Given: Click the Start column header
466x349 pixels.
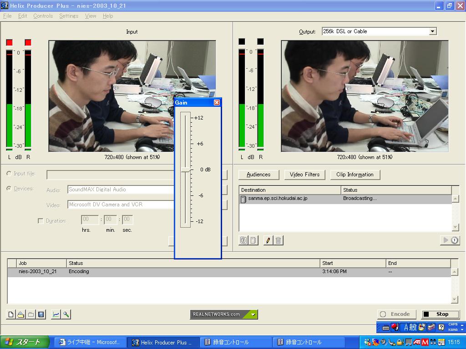Looking at the screenshot, I should pos(353,263).
